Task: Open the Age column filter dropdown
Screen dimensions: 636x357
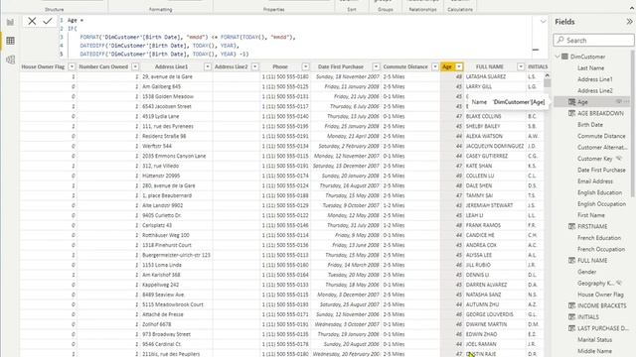Action: tap(459, 66)
